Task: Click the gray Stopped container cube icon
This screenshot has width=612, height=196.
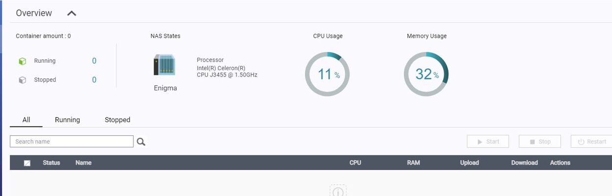Action: tap(22, 80)
